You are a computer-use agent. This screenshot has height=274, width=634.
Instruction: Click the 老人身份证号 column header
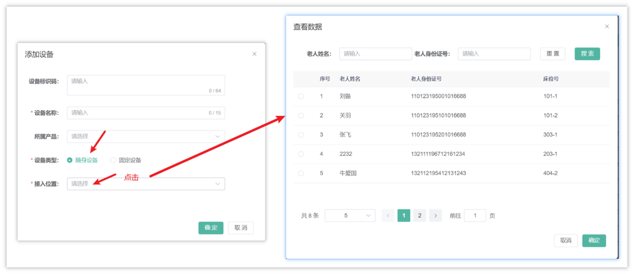coord(426,79)
